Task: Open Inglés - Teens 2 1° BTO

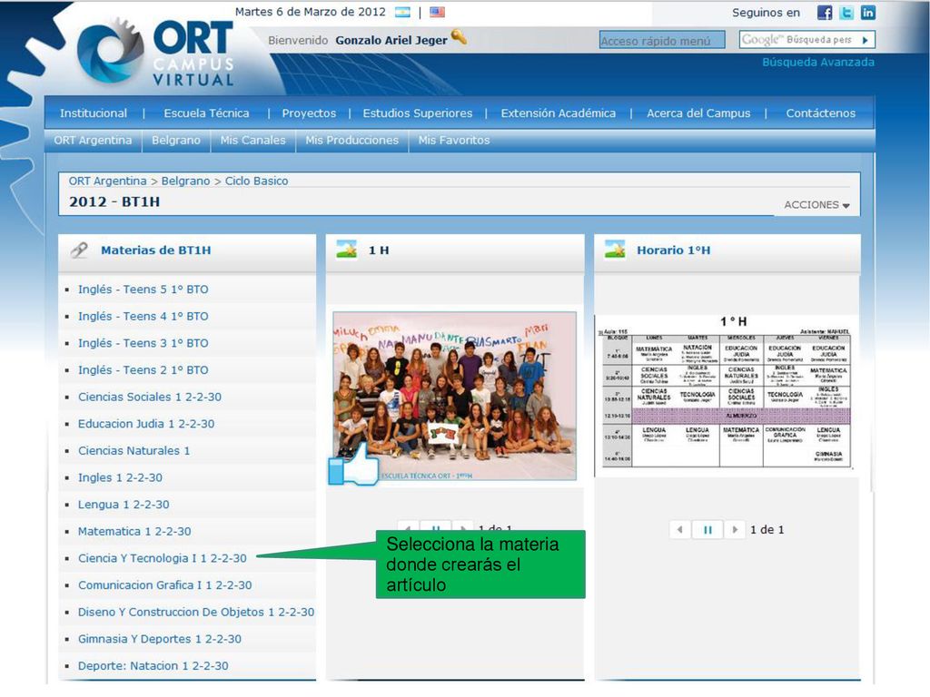Action: tap(143, 370)
